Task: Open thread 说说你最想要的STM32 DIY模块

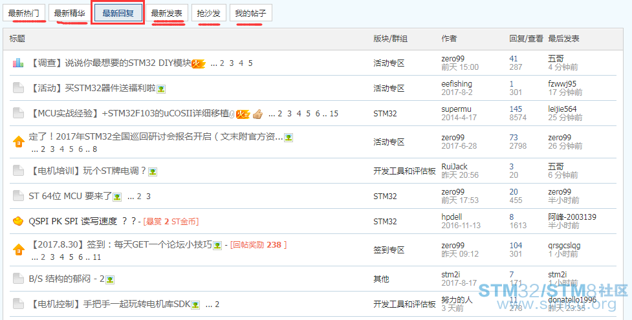Action: click(110, 63)
